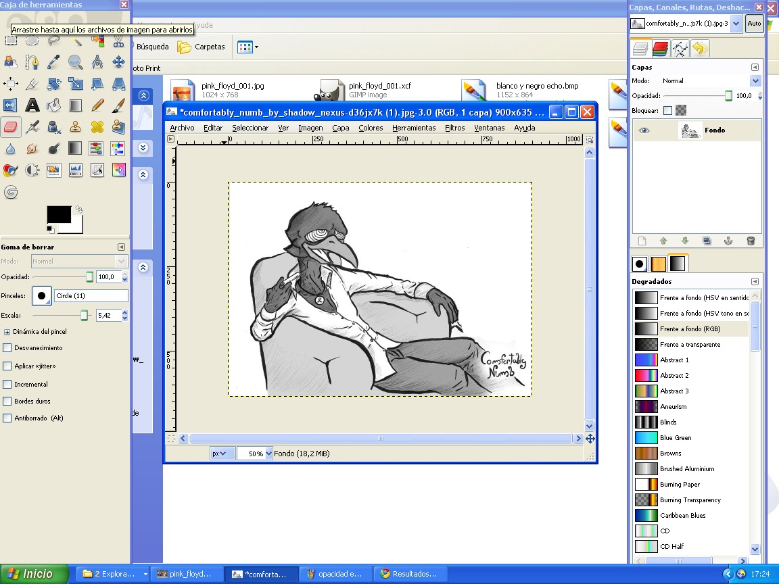Click the Escala slider in tool options
The height and width of the screenshot is (584, 779).
point(63,316)
